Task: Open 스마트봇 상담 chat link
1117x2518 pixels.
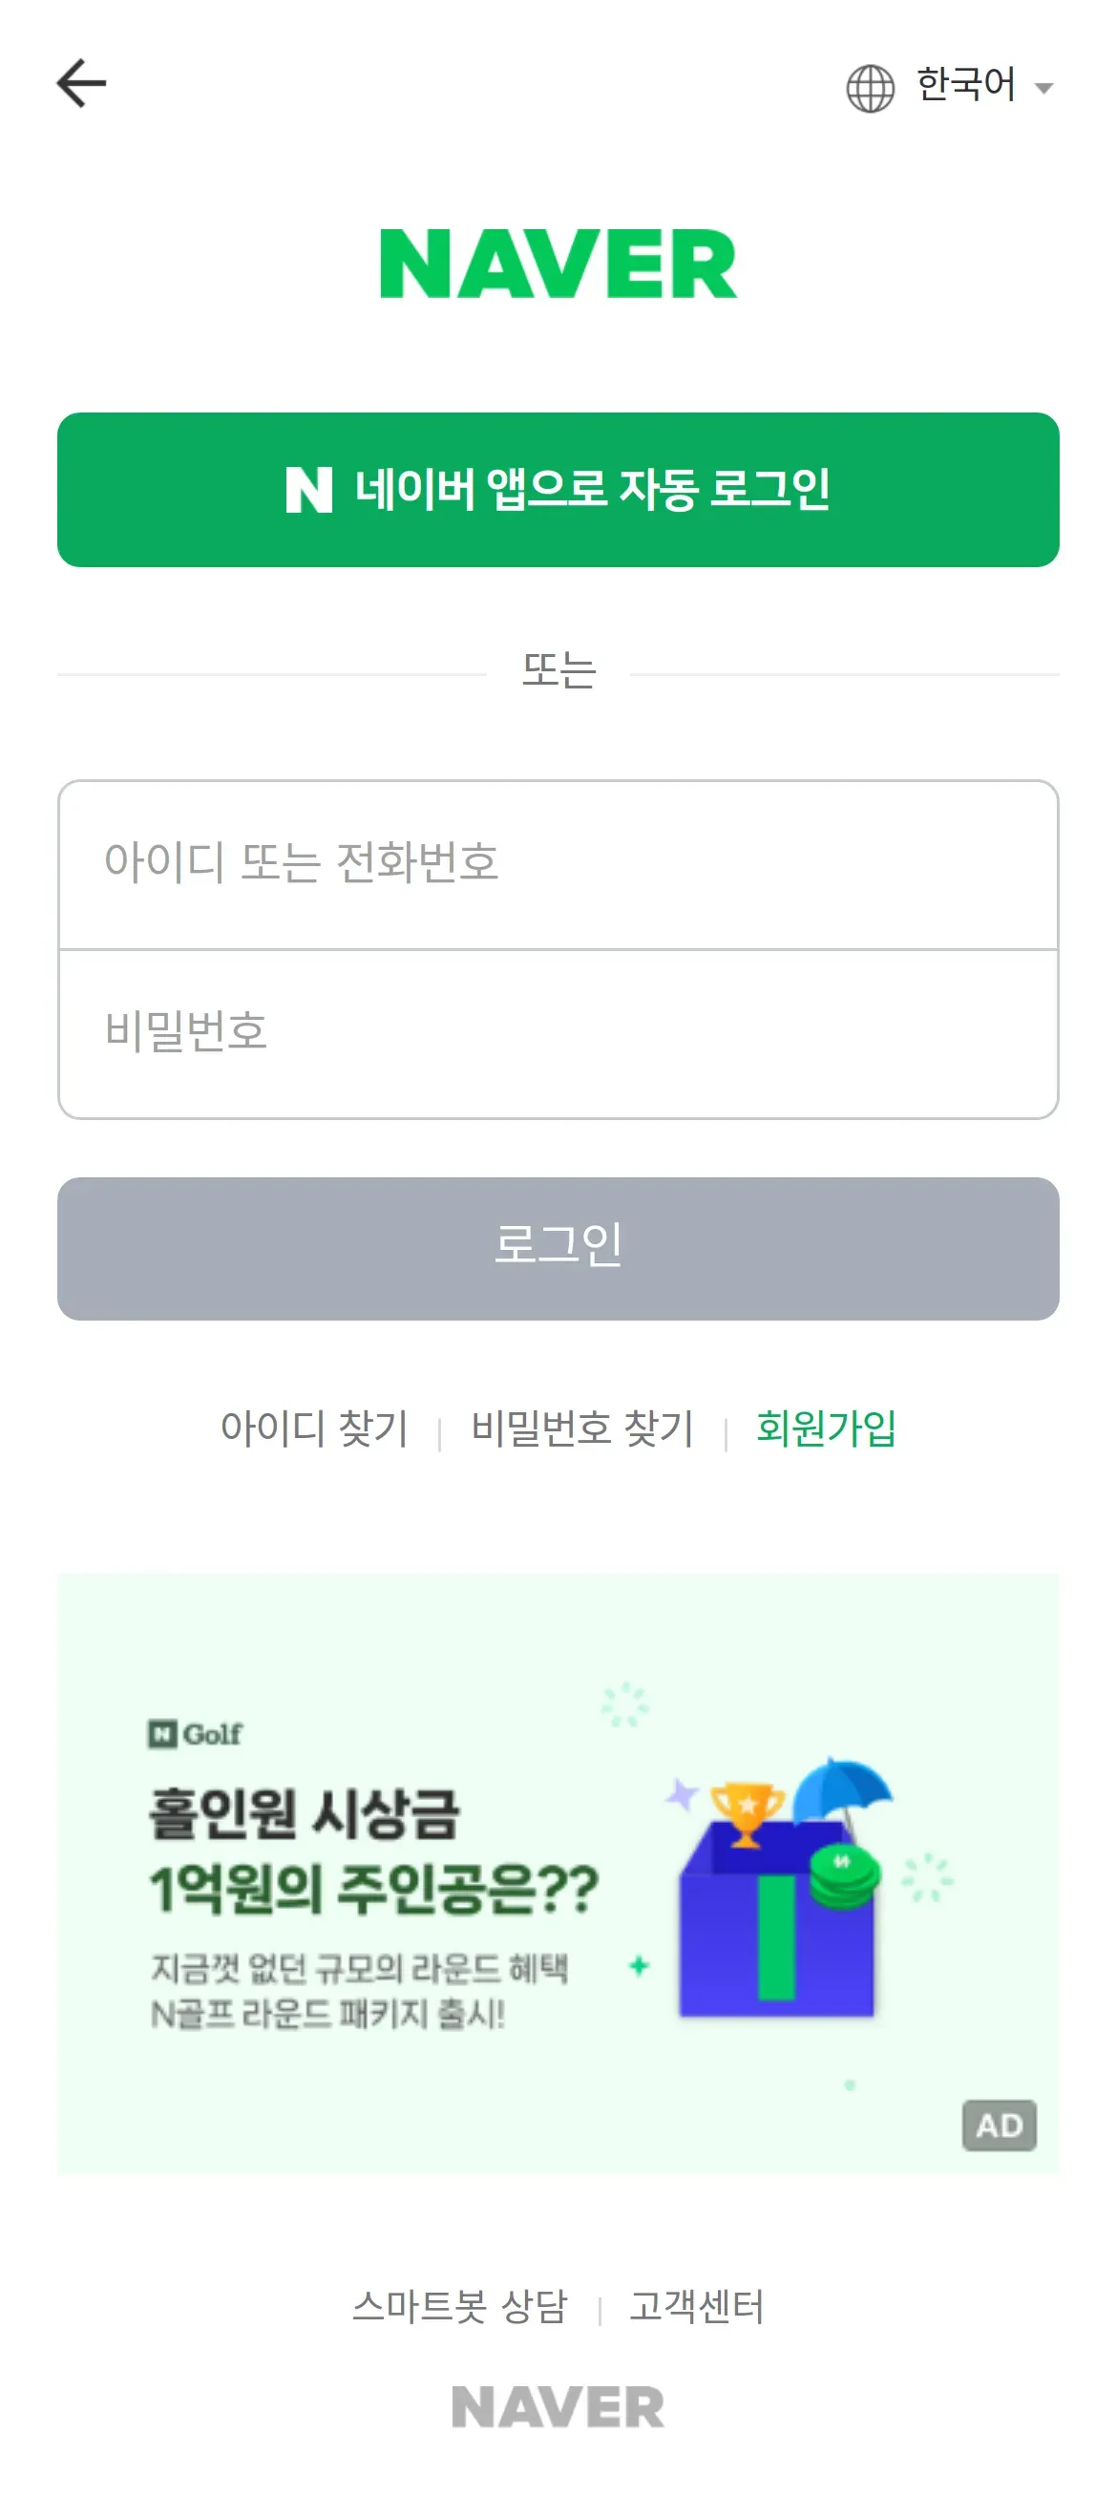Action: pos(459,2306)
